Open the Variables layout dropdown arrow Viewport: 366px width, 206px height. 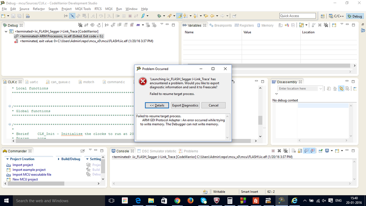306,25
